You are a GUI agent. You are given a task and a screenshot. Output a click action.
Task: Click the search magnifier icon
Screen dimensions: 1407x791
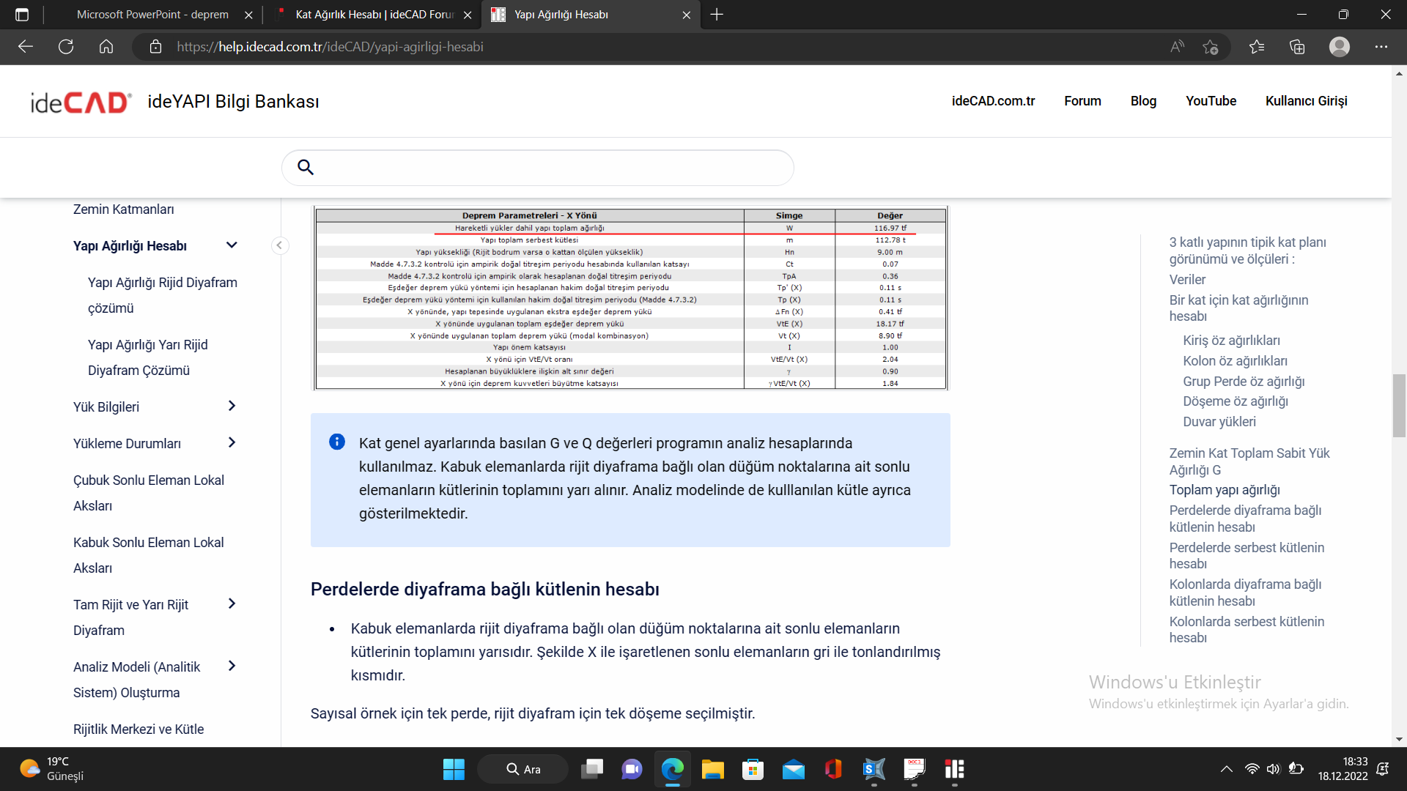click(306, 168)
